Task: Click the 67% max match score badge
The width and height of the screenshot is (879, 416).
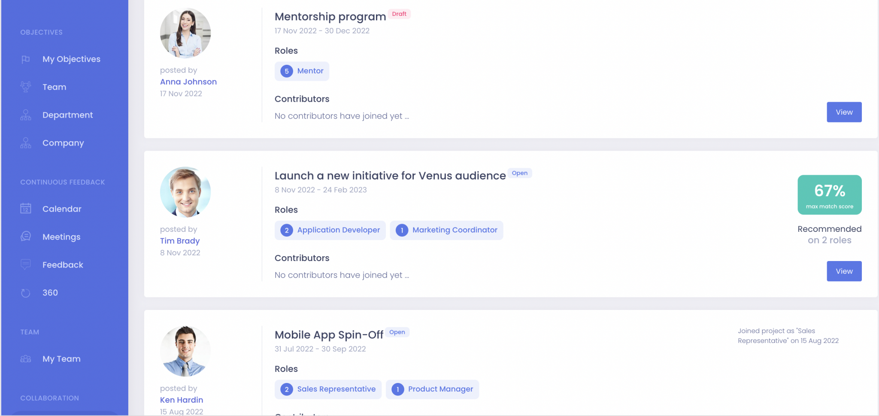Action: 829,195
